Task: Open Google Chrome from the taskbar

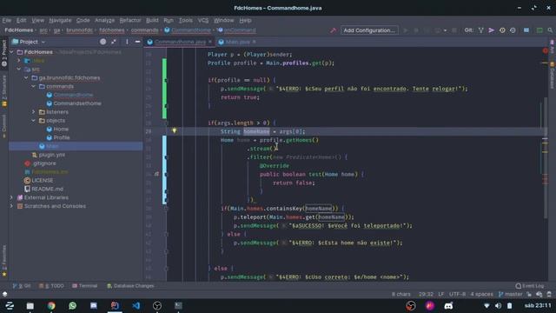Action: tap(51, 305)
